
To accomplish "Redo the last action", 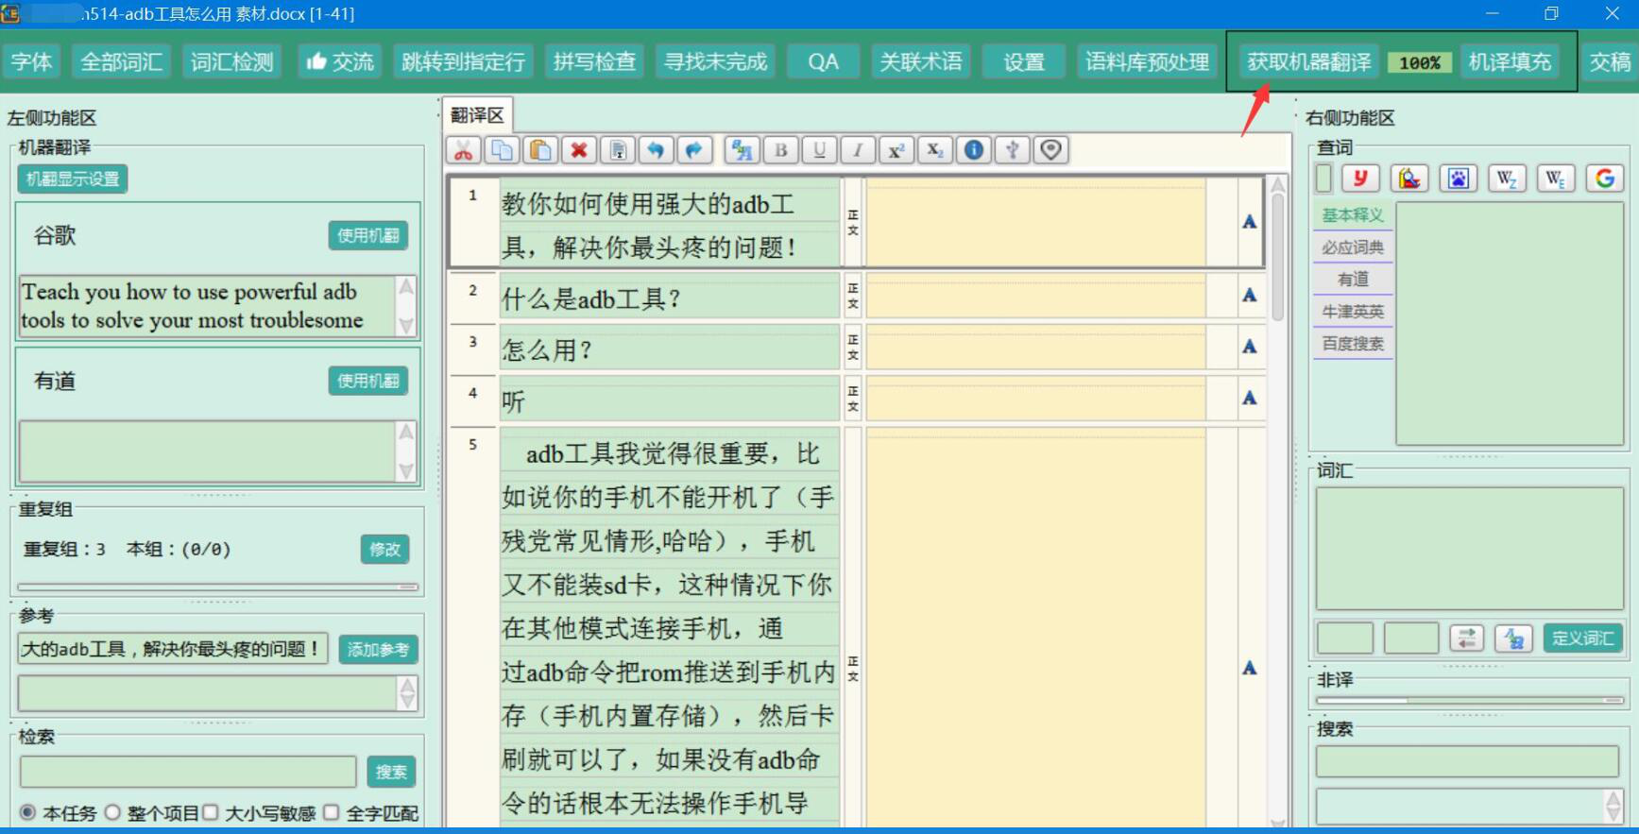I will coord(694,150).
